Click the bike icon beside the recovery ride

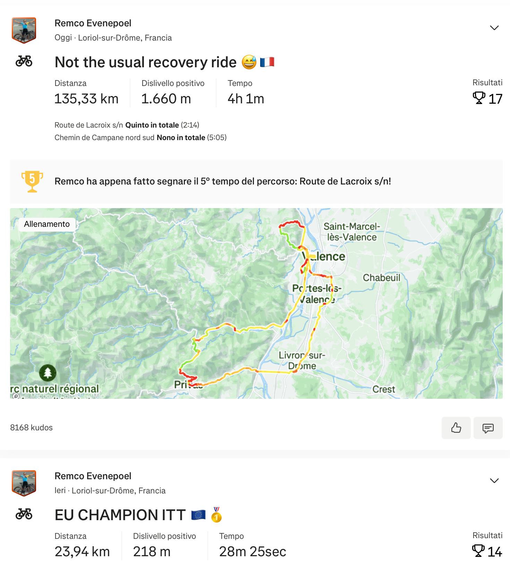point(24,61)
